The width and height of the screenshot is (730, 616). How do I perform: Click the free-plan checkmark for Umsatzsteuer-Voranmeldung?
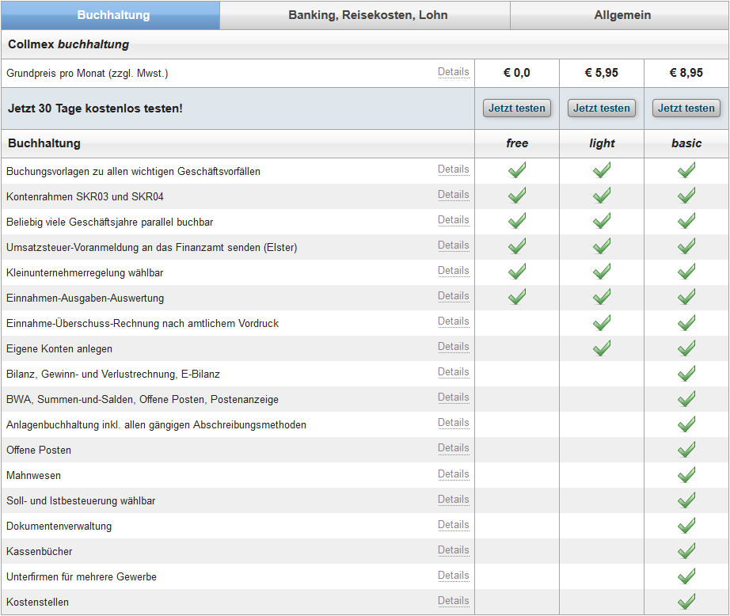pos(517,245)
